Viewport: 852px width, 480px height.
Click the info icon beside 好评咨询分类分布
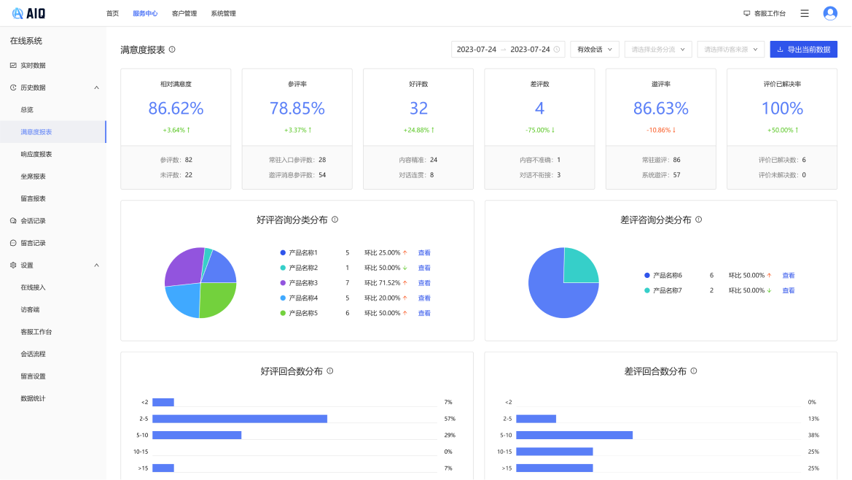[335, 220]
